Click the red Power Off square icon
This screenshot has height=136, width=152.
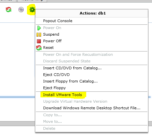coord(39,41)
